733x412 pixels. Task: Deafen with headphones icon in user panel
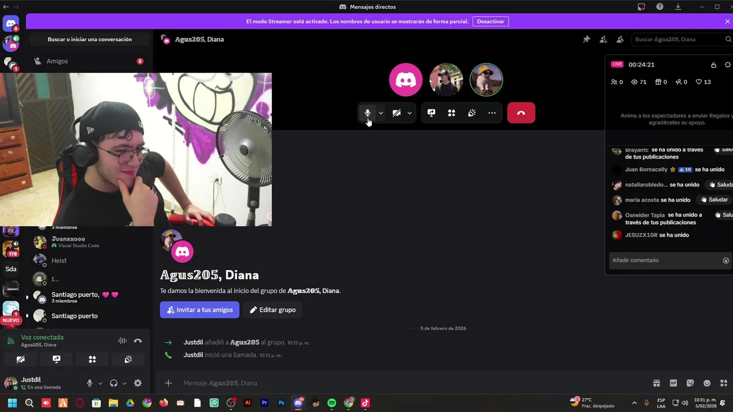click(113, 383)
